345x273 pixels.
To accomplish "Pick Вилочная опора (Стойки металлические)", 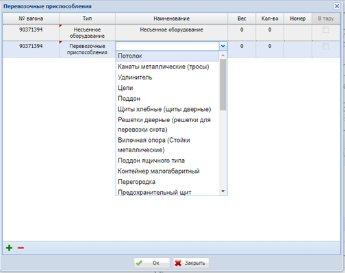I will click(167, 145).
